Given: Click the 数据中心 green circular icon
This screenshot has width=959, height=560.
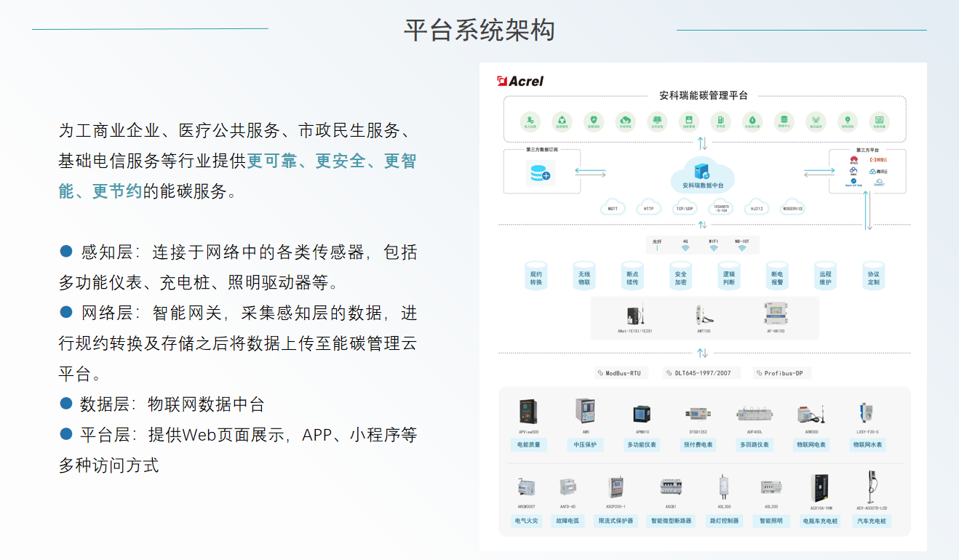Looking at the screenshot, I should click(783, 121).
